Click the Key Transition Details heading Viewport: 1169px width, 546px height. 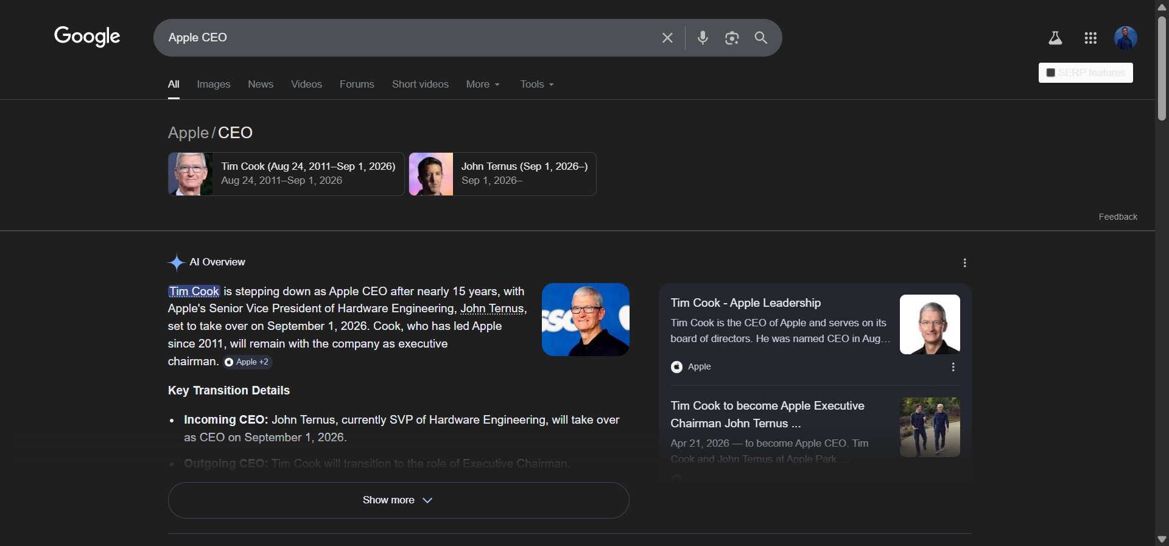229,391
